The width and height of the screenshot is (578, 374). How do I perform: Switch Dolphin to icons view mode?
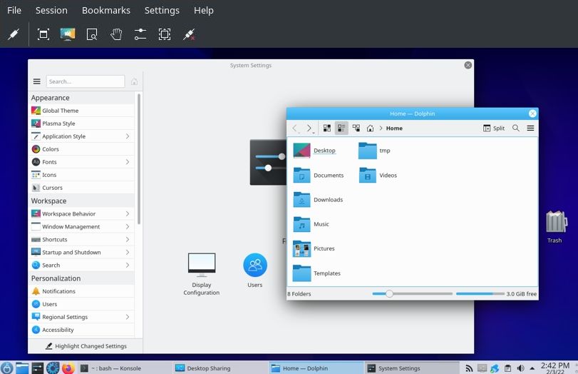327,128
